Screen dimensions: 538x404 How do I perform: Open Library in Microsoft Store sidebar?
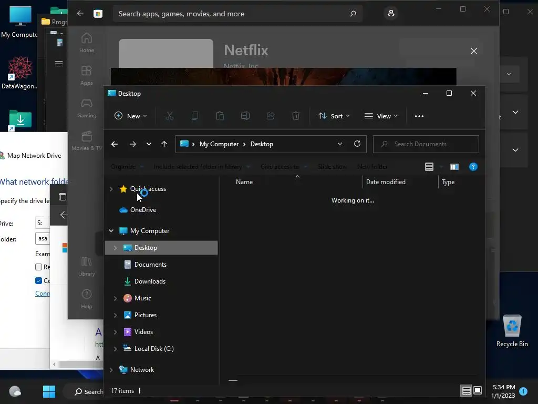[87, 266]
